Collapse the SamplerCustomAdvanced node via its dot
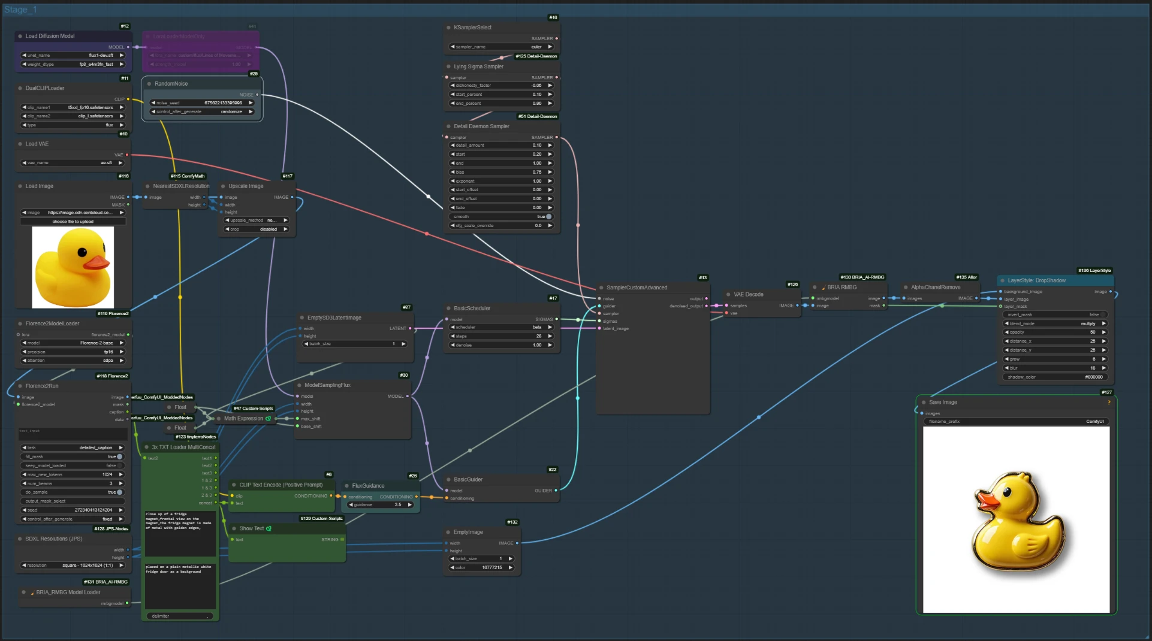The width and height of the screenshot is (1152, 641). point(601,288)
